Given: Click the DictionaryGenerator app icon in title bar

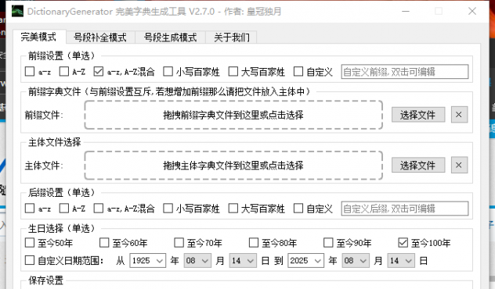Looking at the screenshot, I should coord(17,12).
